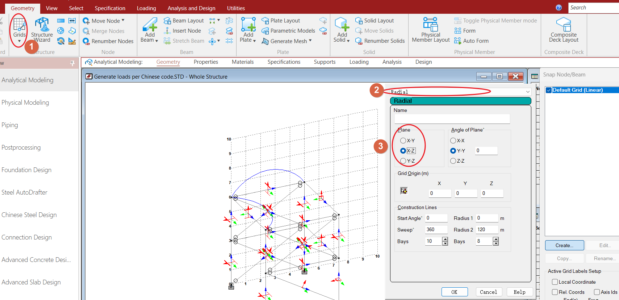The image size is (619, 300).
Task: Select the X-Y plane radio button
Action: tap(403, 141)
